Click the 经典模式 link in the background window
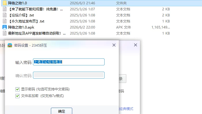 click(126, 109)
